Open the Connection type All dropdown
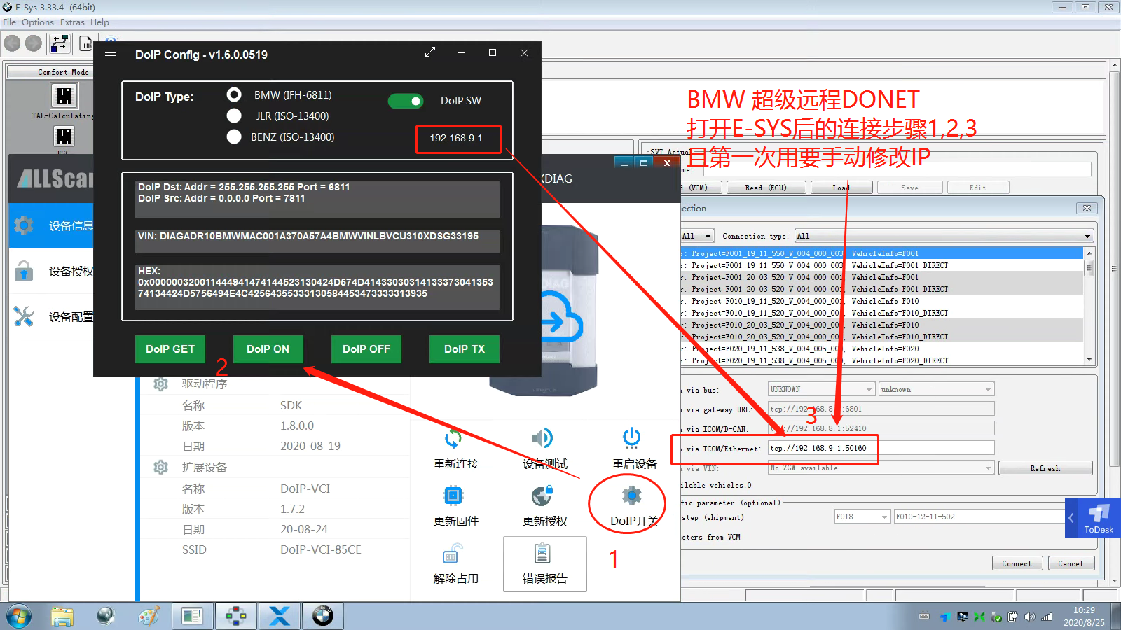Screen dimensions: 1121x630 click(944, 236)
